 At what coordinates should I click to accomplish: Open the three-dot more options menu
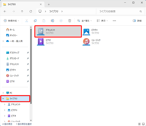point(114,21)
